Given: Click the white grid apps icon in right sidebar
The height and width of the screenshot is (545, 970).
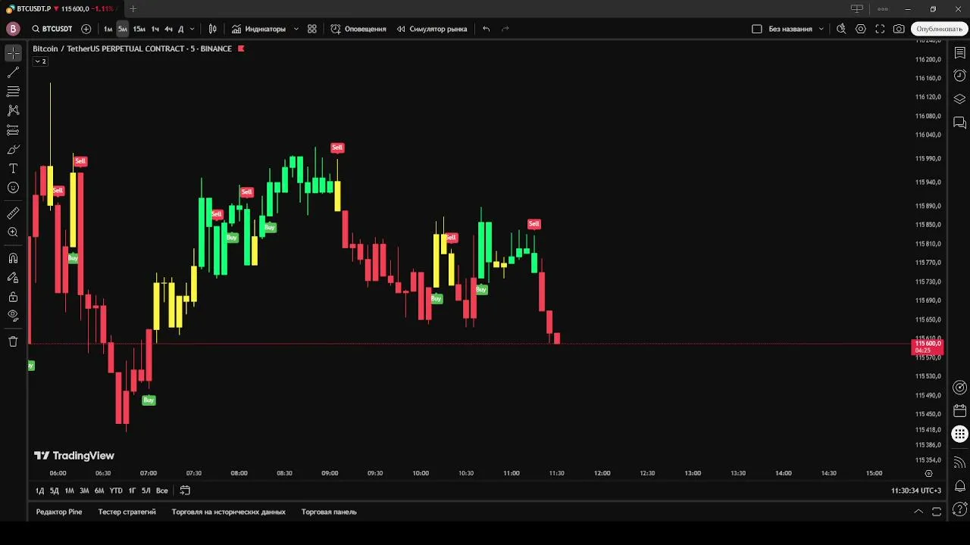Looking at the screenshot, I should click(x=959, y=434).
